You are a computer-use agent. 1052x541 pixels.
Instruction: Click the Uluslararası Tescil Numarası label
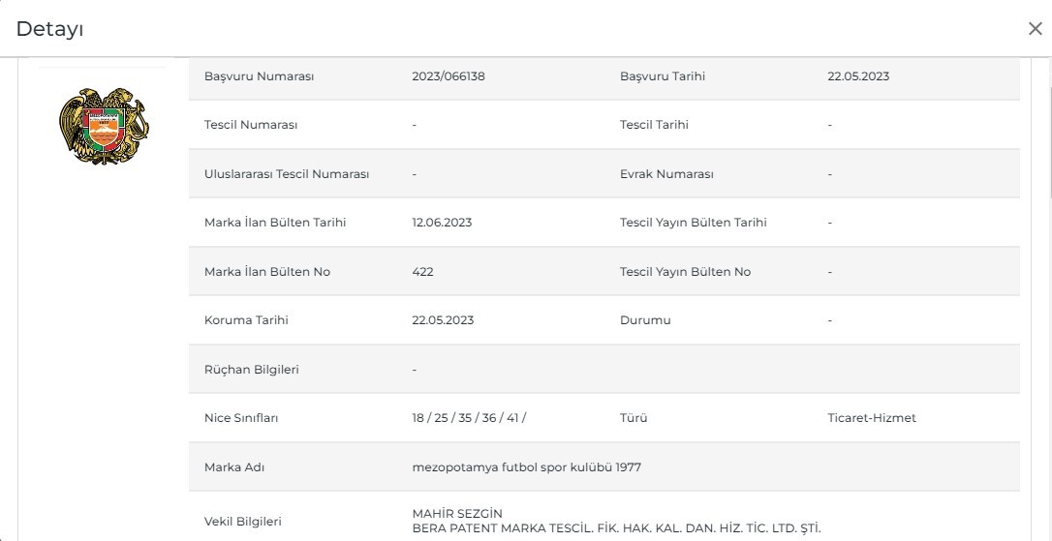[287, 174]
